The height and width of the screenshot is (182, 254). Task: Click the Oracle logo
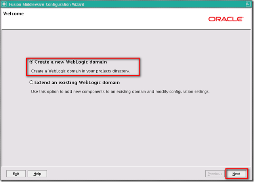(x=226, y=19)
